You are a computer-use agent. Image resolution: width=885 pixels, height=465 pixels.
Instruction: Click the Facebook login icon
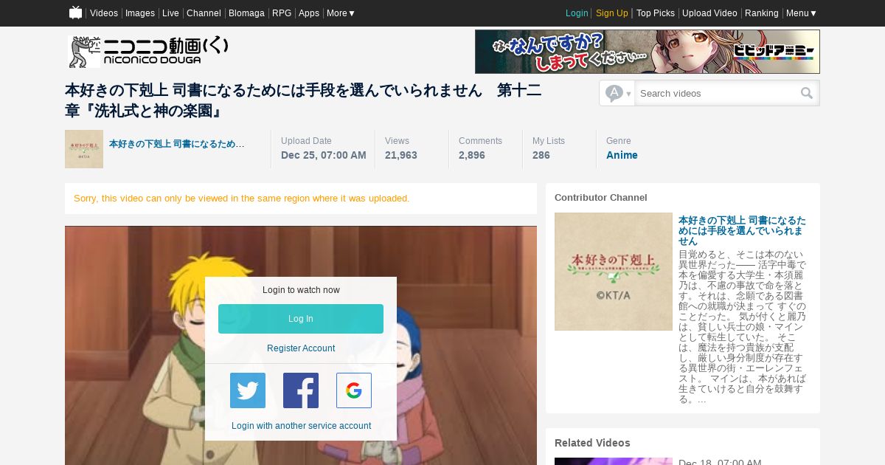click(x=301, y=390)
